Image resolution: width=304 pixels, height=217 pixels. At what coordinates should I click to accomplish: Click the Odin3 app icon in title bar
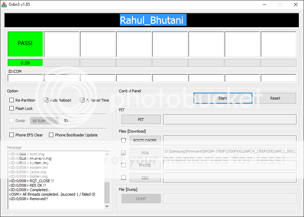(x=4, y=4)
